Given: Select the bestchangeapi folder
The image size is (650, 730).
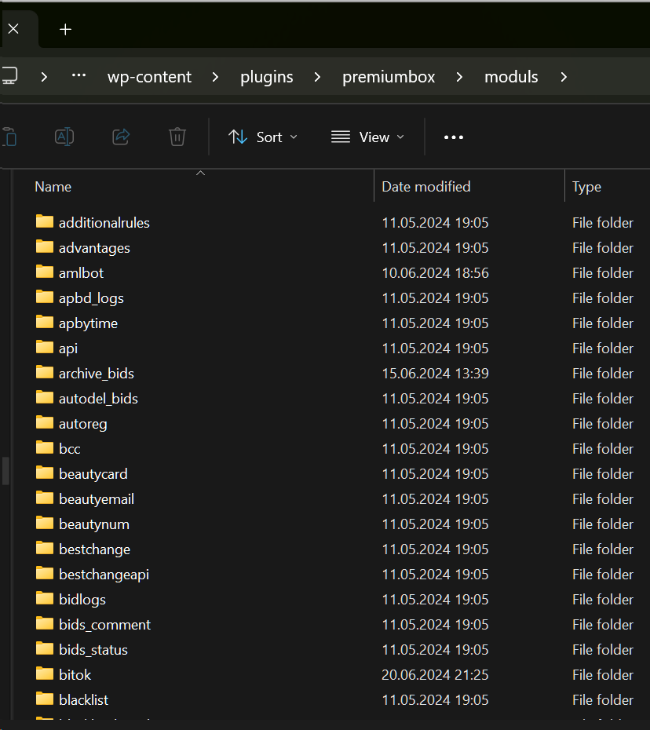Looking at the screenshot, I should (104, 574).
